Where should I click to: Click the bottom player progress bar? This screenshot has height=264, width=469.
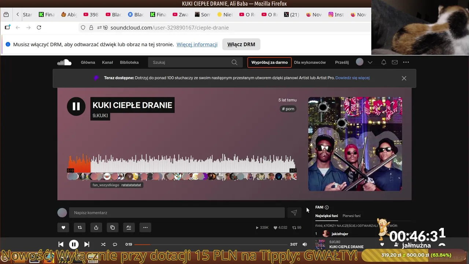(211, 244)
